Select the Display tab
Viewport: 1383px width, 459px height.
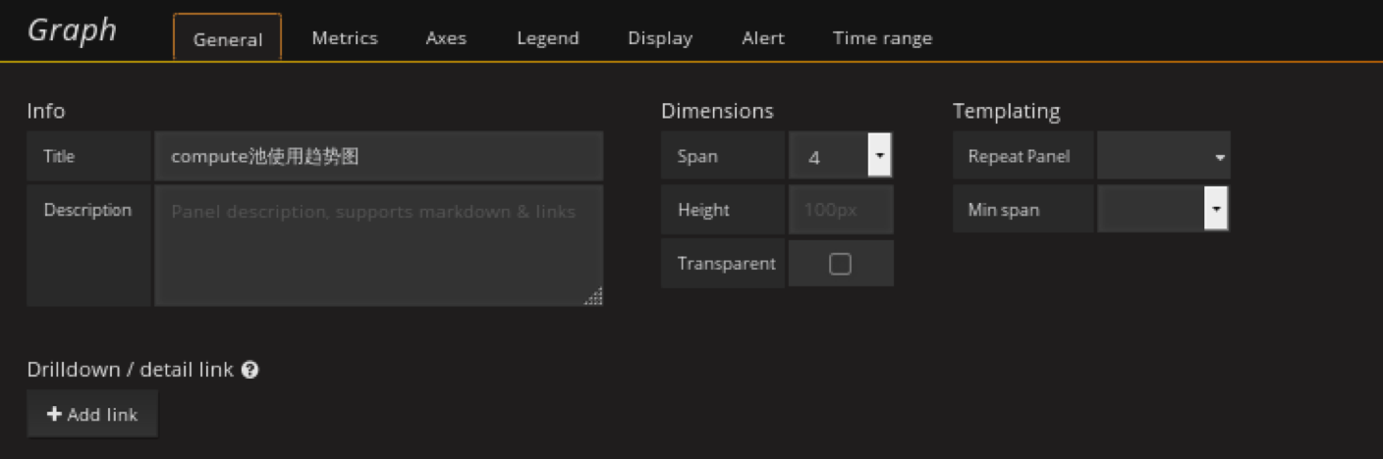(660, 38)
